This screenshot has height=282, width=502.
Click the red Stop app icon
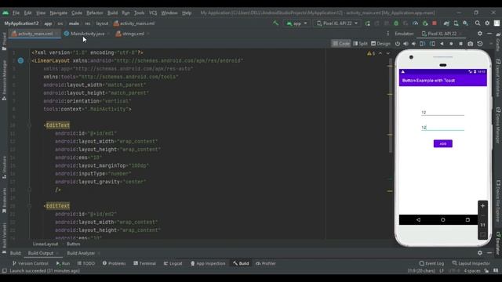tap(435, 23)
